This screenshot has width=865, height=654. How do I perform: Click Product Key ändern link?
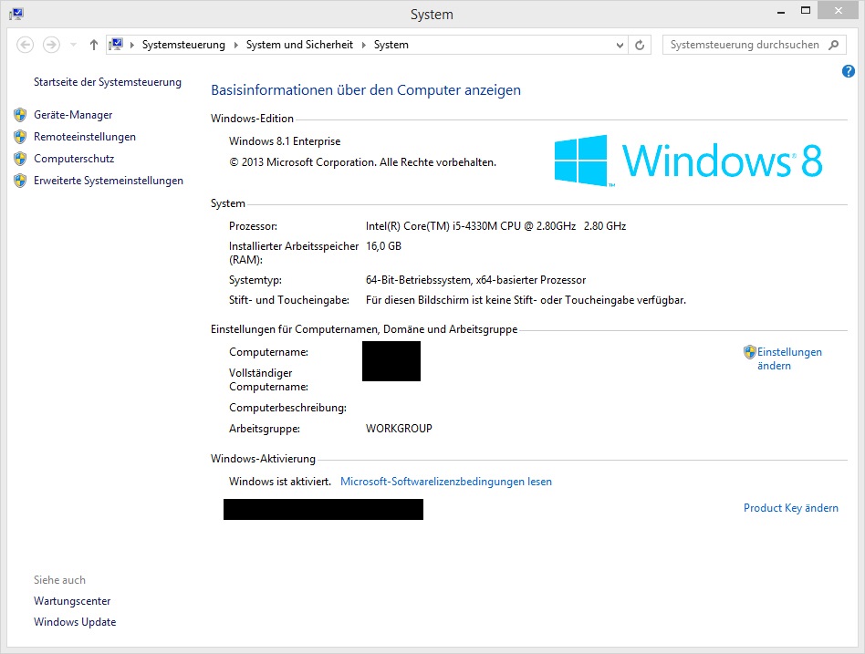pos(790,508)
